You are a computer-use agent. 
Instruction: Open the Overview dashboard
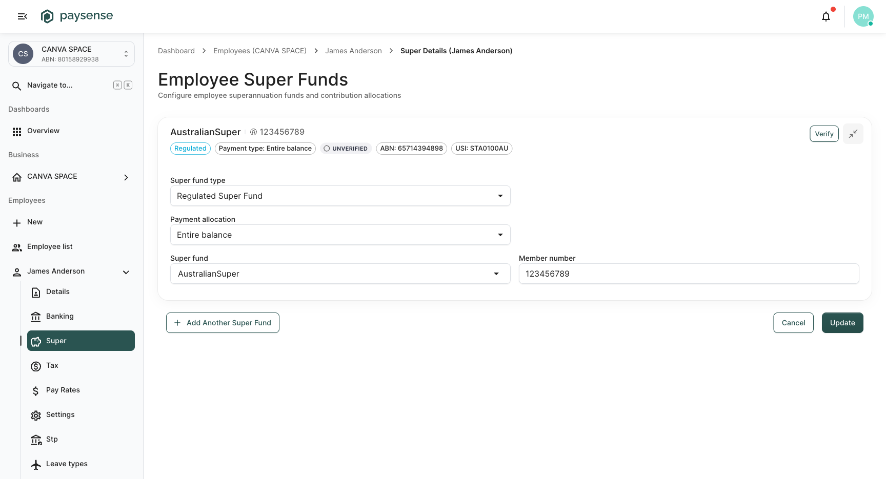[x=72, y=131]
